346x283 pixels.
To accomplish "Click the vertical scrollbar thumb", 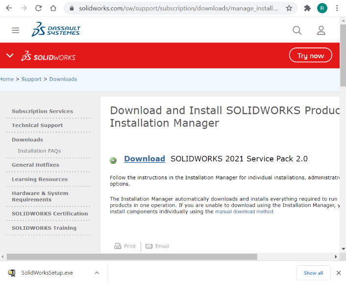I will click(343, 55).
